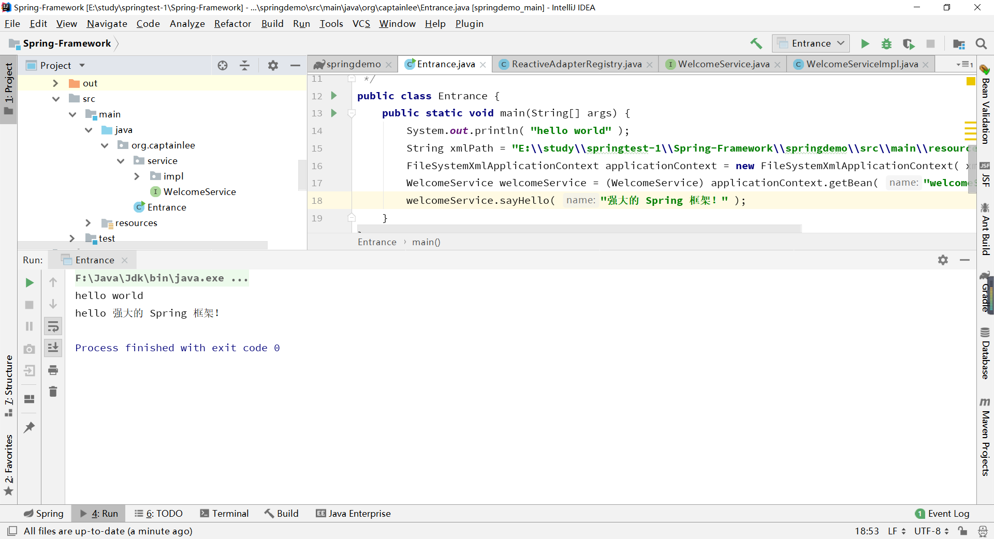Click Scroll from Source target icon

[223, 65]
